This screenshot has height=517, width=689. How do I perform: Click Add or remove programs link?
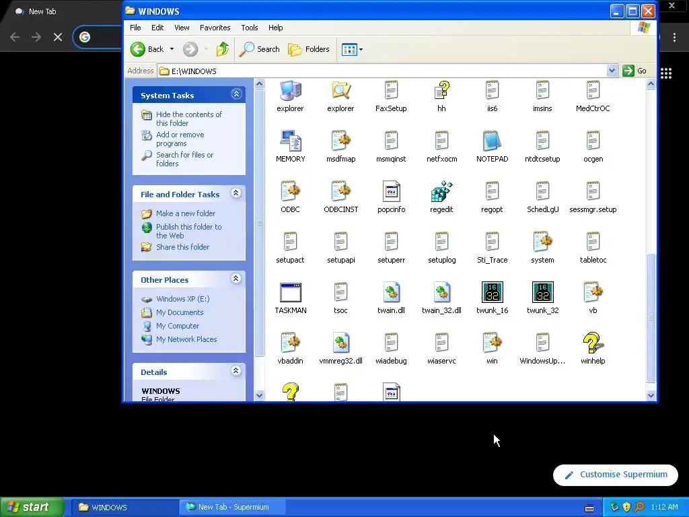180,139
